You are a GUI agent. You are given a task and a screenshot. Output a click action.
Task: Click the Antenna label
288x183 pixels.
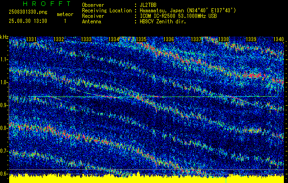coord(92,22)
